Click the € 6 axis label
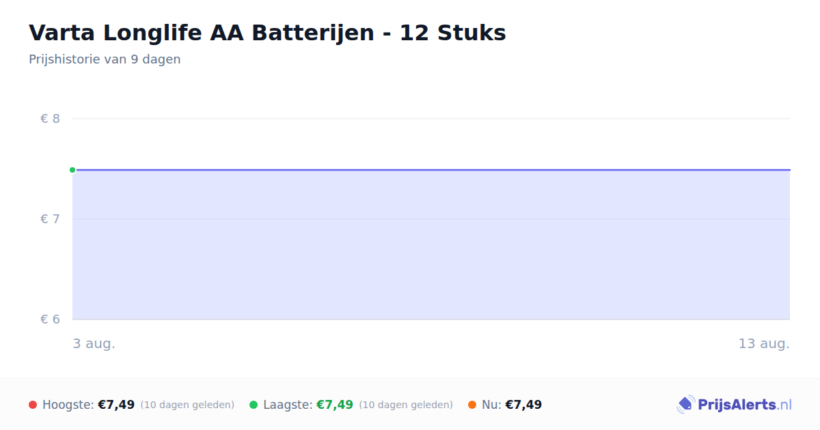Image resolution: width=820 pixels, height=430 pixels. click(50, 319)
